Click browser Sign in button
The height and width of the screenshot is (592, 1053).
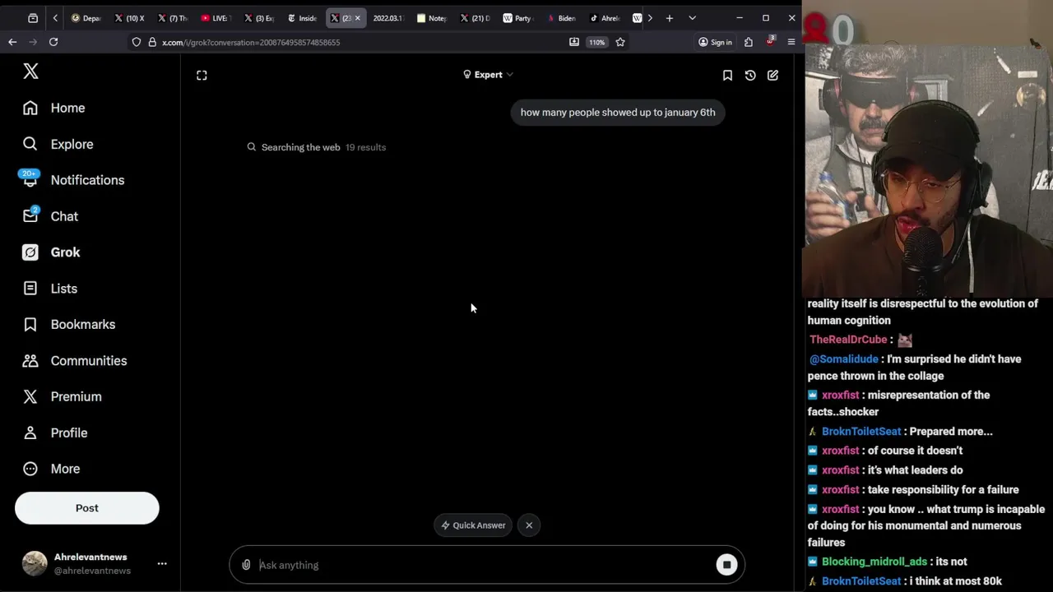(715, 42)
